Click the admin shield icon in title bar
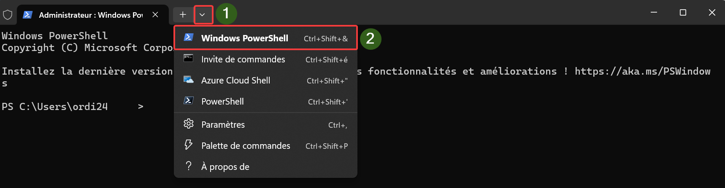 (8, 15)
